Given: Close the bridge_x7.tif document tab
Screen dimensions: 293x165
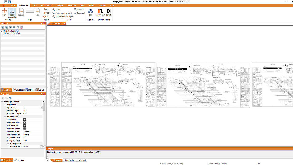Looking at the screenshot, I should (x=65, y=23).
